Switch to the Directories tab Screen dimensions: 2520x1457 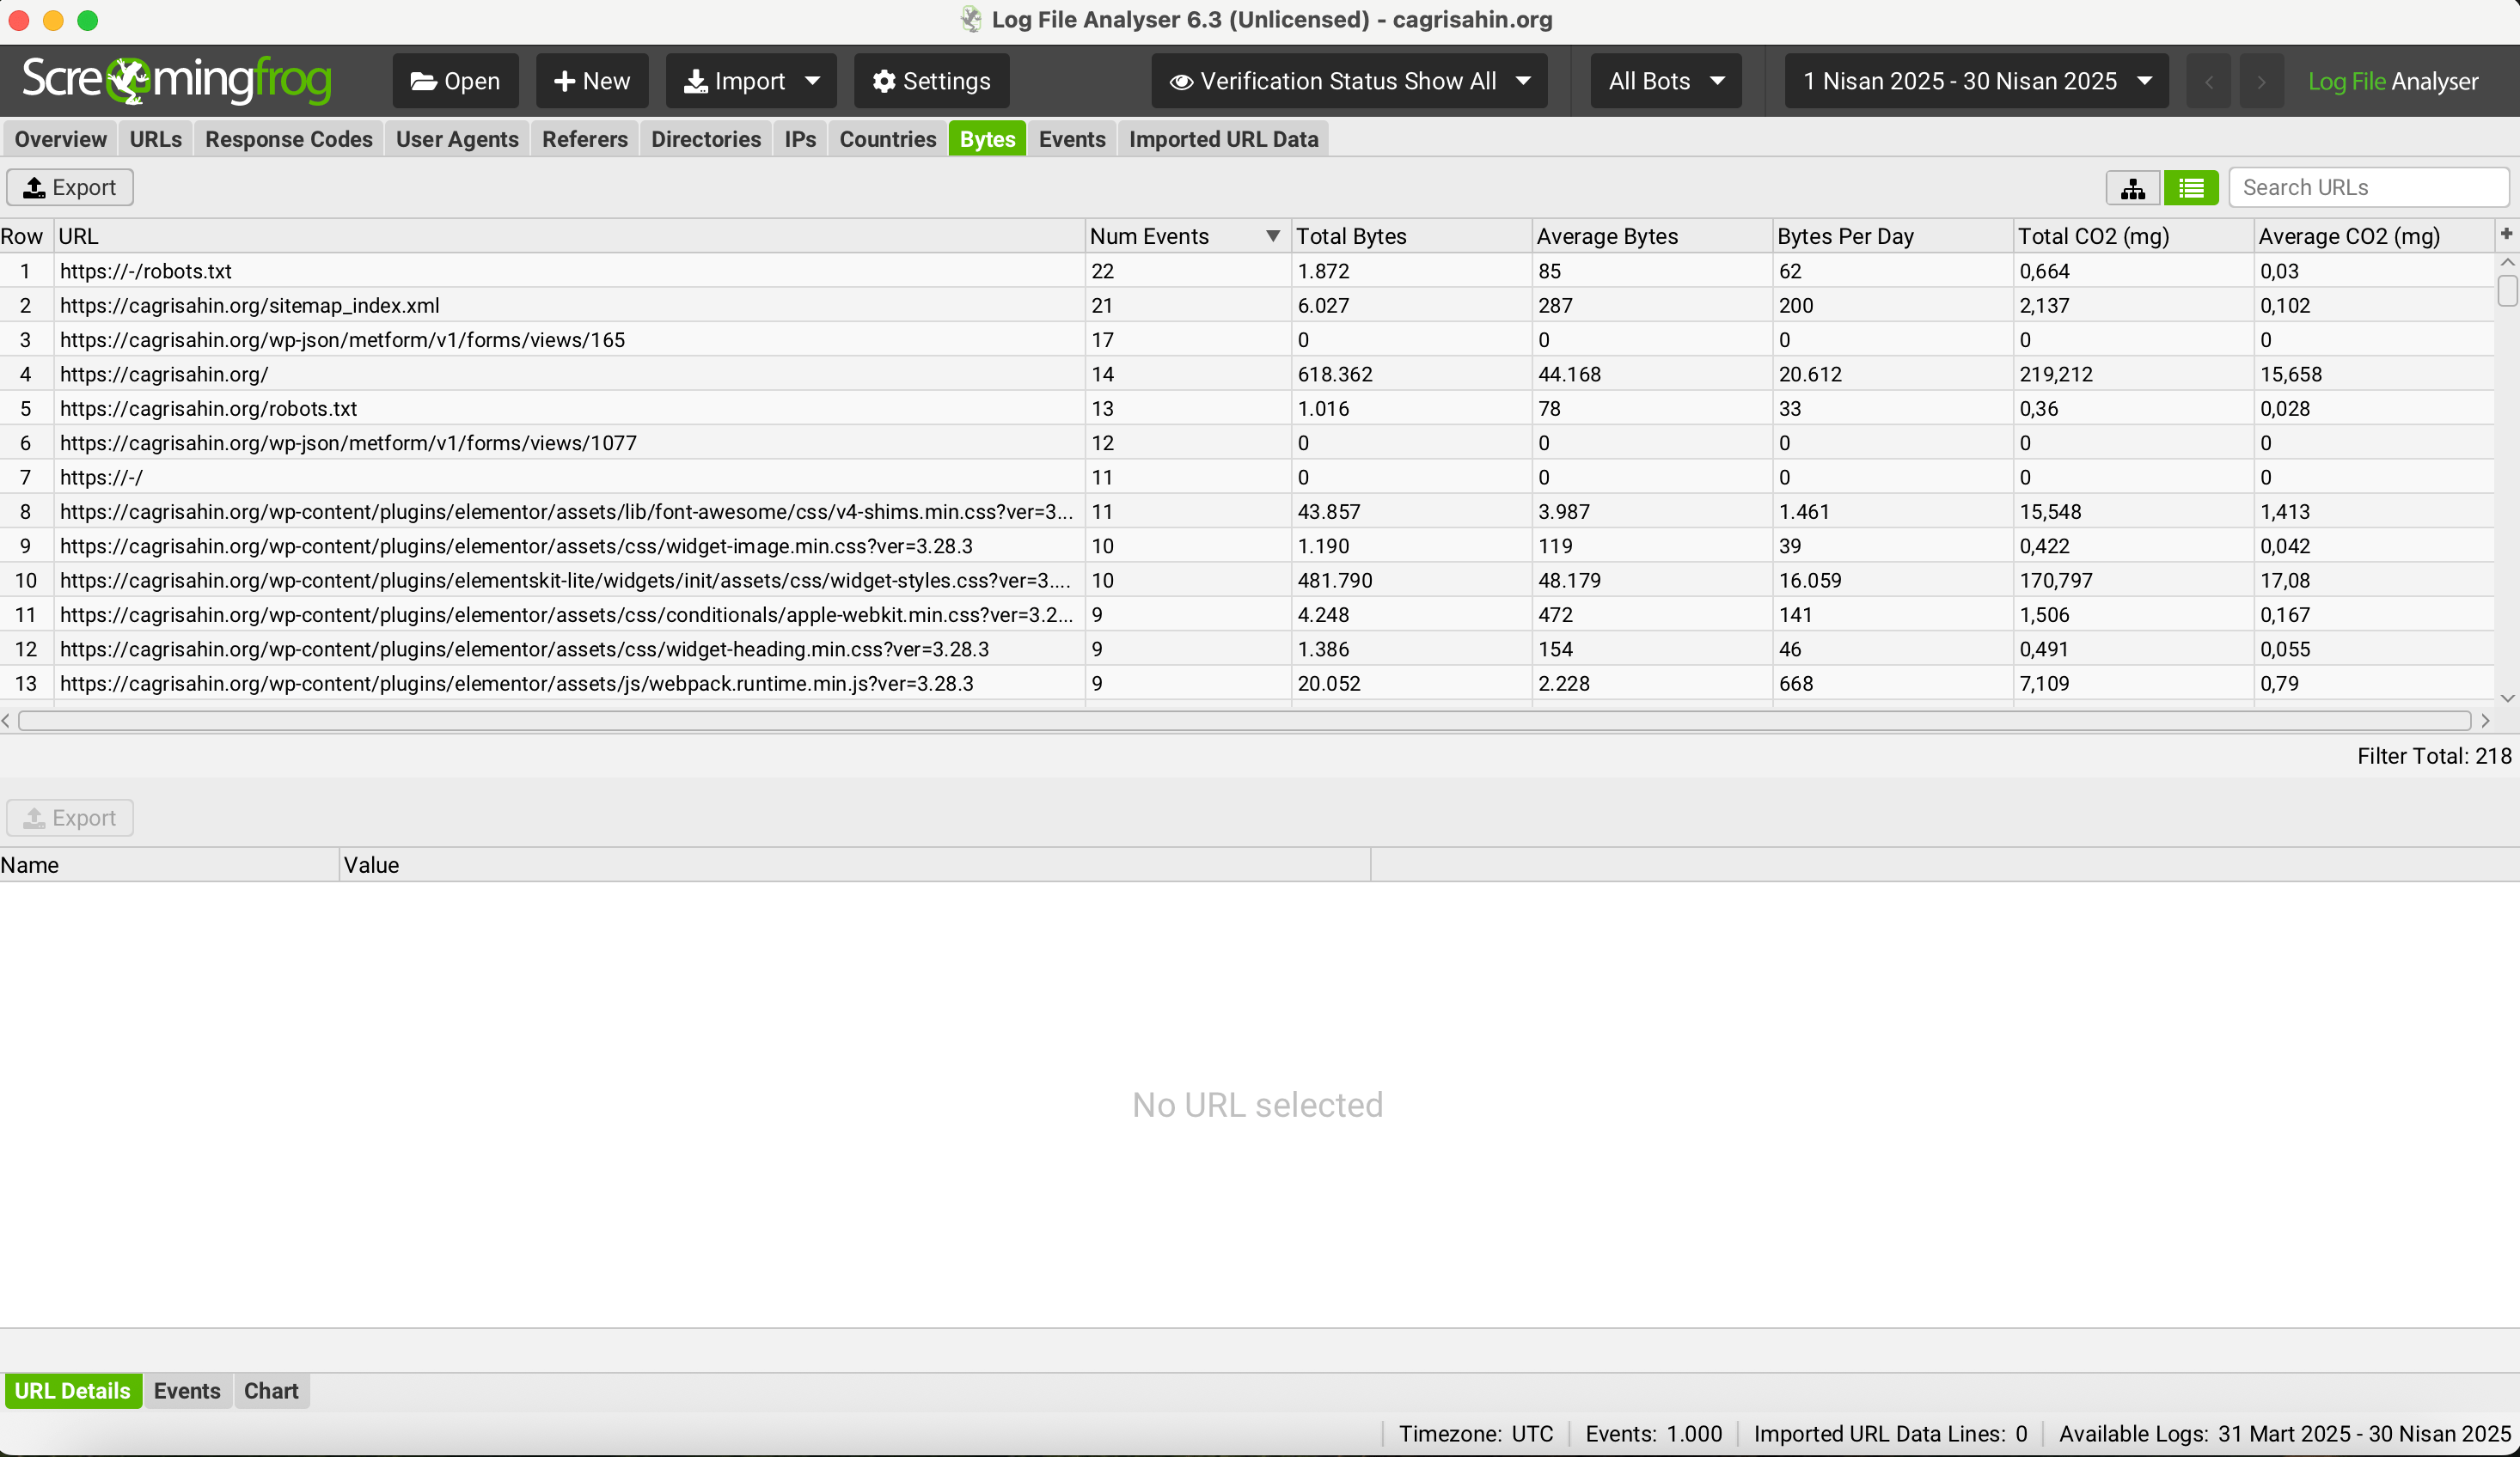coord(706,139)
